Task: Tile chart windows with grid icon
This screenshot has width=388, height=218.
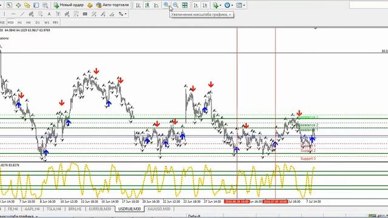Action: (x=184, y=5)
